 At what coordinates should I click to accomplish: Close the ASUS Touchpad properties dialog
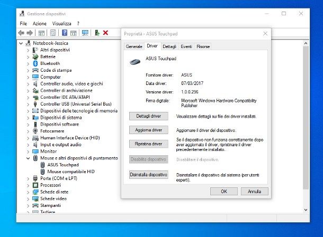[265, 34]
